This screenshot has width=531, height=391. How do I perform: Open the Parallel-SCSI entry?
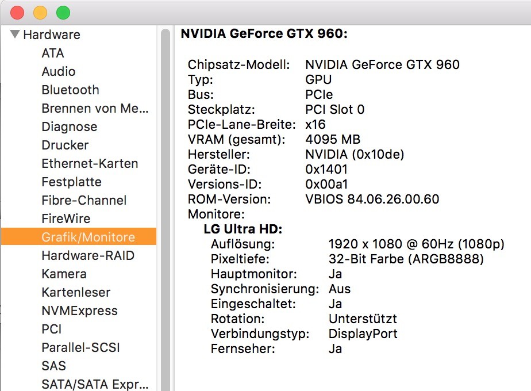click(80, 347)
